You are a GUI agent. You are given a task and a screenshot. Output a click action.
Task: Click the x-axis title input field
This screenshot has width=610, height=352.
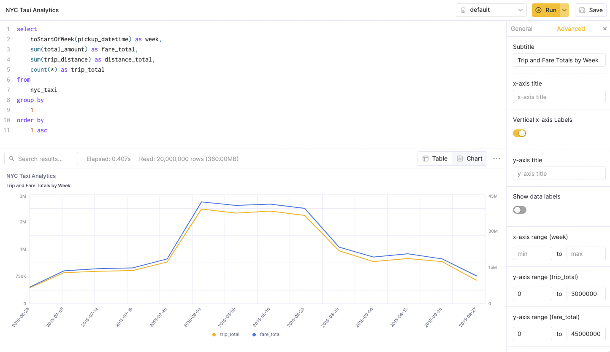pyautogui.click(x=559, y=97)
